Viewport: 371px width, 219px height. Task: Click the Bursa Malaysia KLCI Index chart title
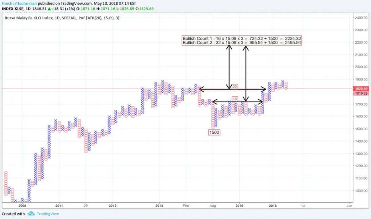pyautogui.click(x=62, y=18)
